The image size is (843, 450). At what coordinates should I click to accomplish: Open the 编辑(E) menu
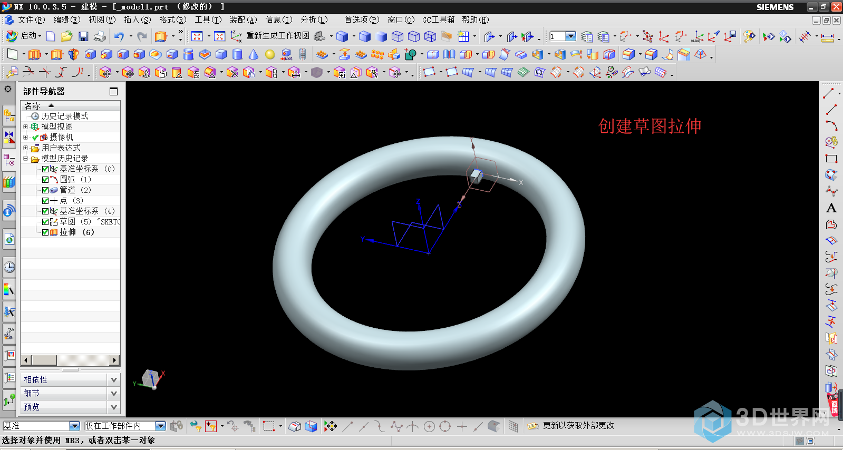tap(67, 19)
